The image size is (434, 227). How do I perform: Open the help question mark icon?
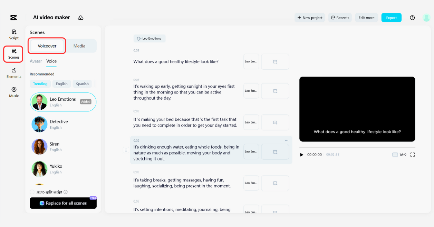[412, 18]
